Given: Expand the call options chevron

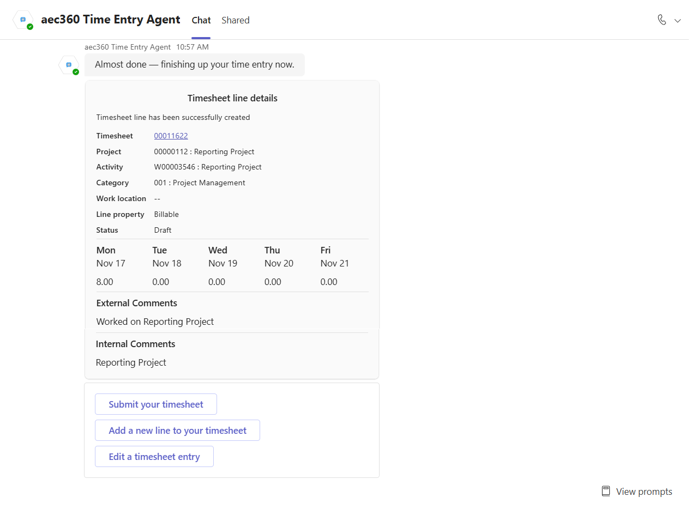Looking at the screenshot, I should (x=678, y=21).
